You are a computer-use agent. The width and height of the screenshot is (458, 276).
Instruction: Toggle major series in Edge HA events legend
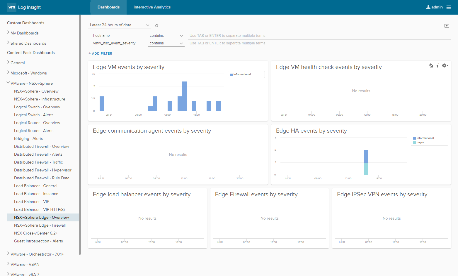coord(420,142)
